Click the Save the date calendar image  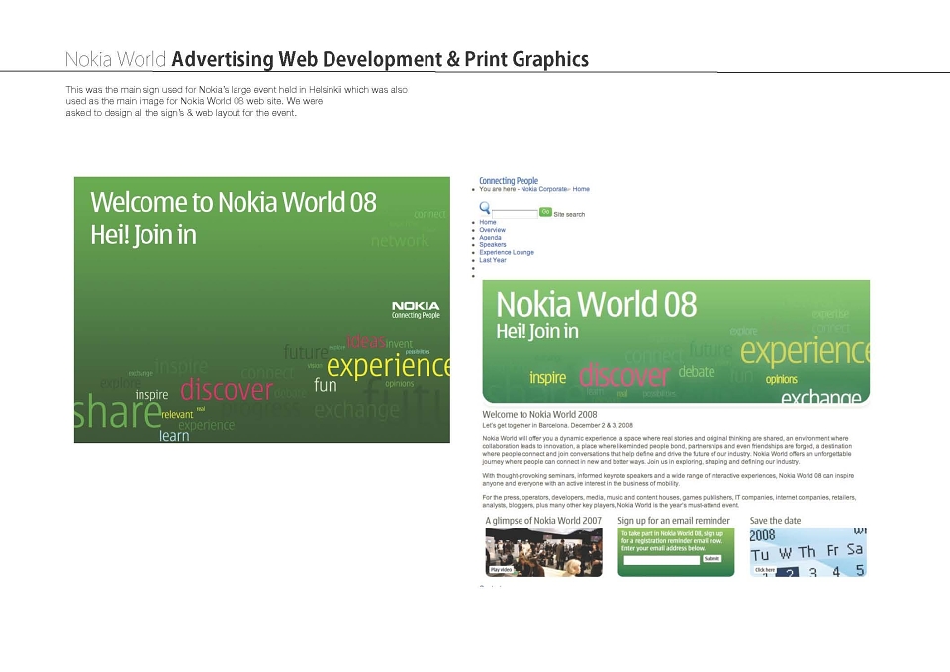pyautogui.click(x=808, y=552)
